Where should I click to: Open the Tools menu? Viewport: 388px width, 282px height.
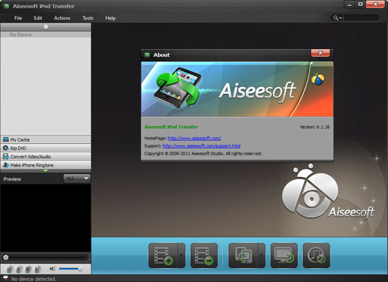(88, 18)
